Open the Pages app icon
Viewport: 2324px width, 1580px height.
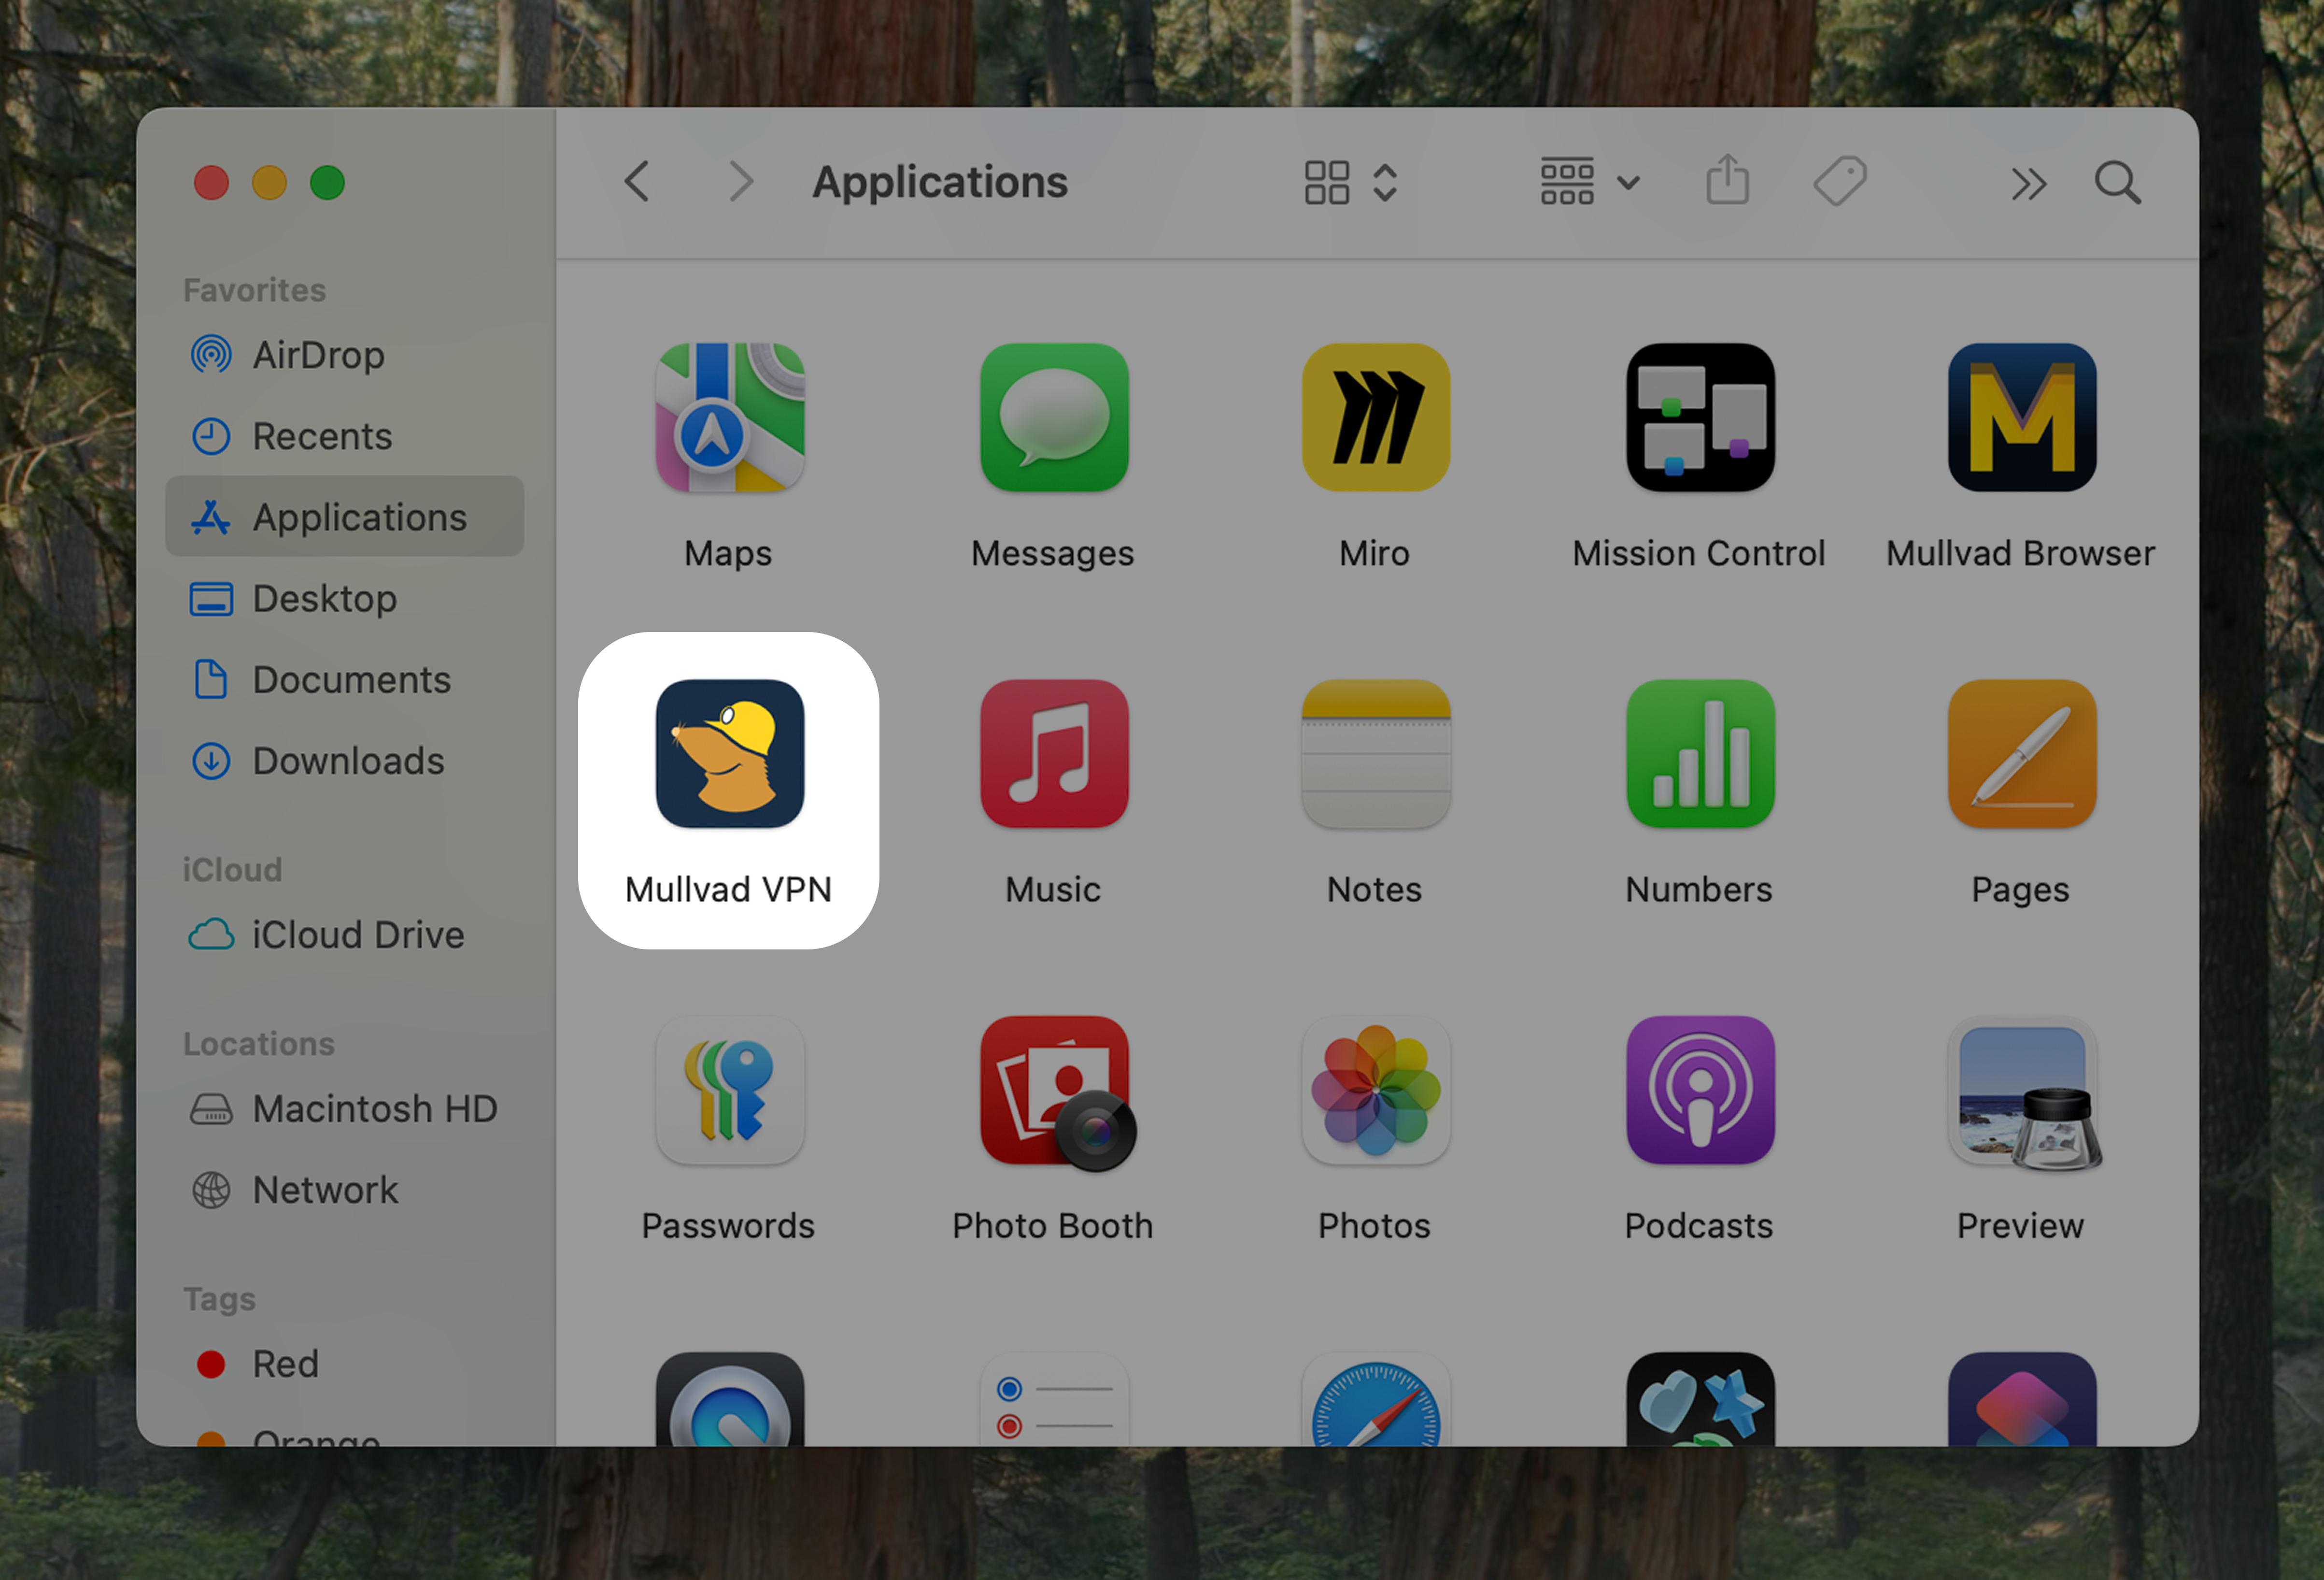(x=2021, y=753)
